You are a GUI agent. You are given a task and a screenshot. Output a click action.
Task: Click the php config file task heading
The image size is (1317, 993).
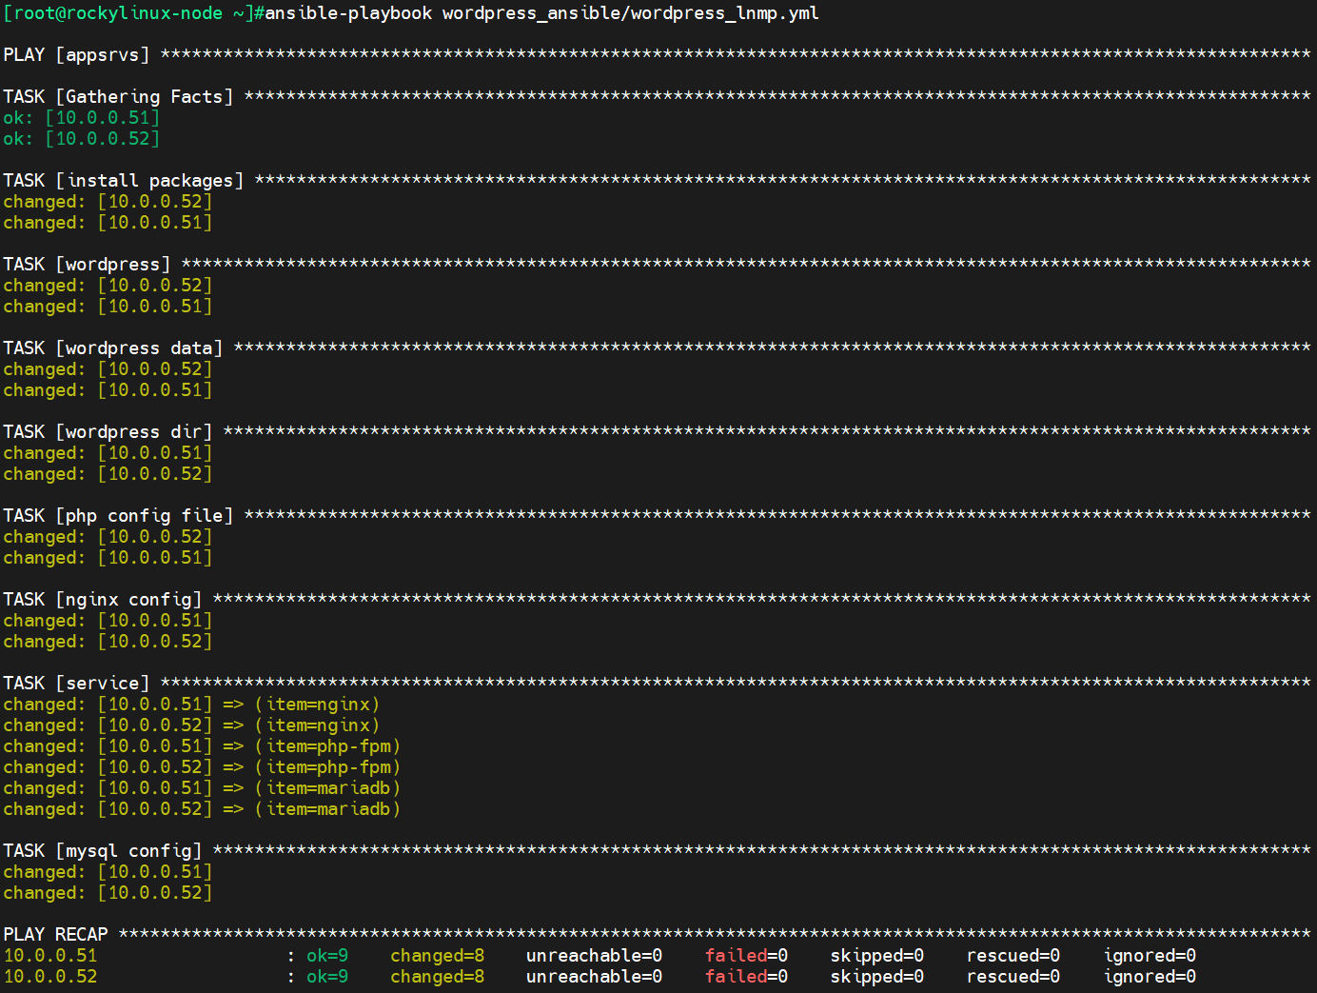pos(118,515)
